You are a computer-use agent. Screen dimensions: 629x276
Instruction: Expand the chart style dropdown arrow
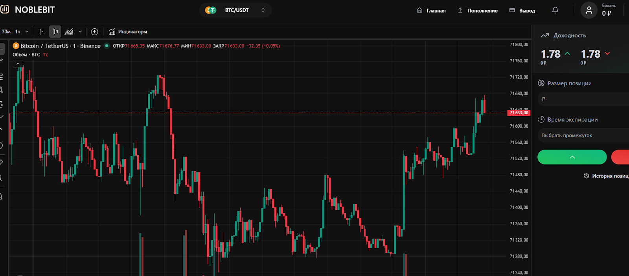coord(80,32)
